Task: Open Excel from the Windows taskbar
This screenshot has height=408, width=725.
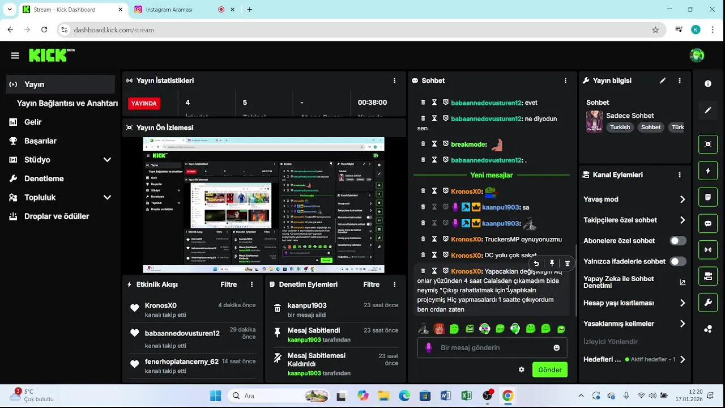Action: (466, 396)
